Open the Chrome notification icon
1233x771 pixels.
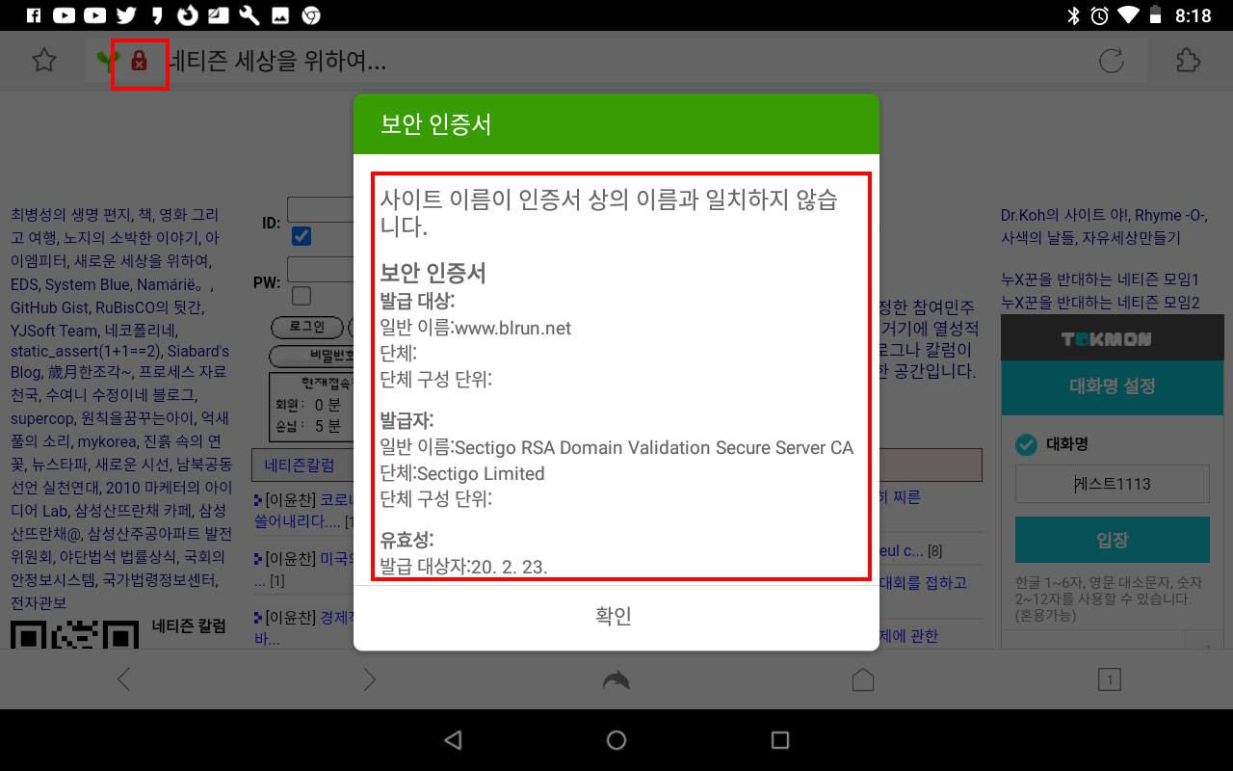click(311, 15)
